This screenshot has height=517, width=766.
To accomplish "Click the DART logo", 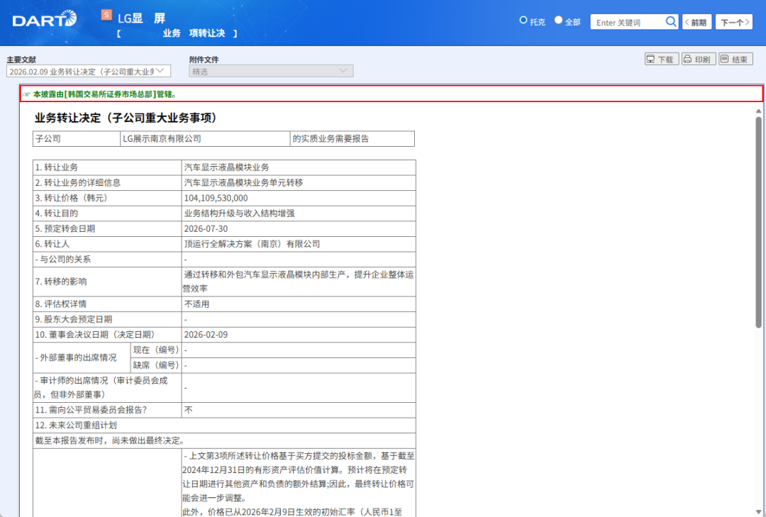I will 43,21.
